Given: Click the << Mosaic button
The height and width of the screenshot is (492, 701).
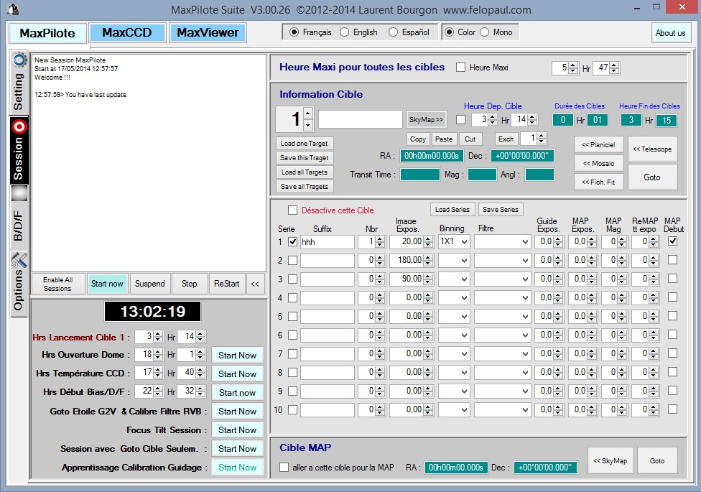Looking at the screenshot, I should (598, 164).
